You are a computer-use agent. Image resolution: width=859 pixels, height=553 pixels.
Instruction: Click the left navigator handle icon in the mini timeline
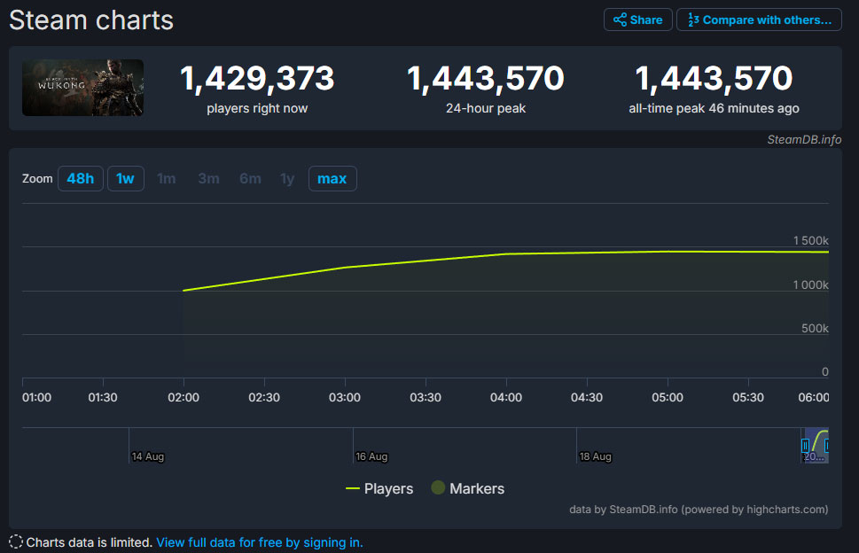click(x=805, y=446)
